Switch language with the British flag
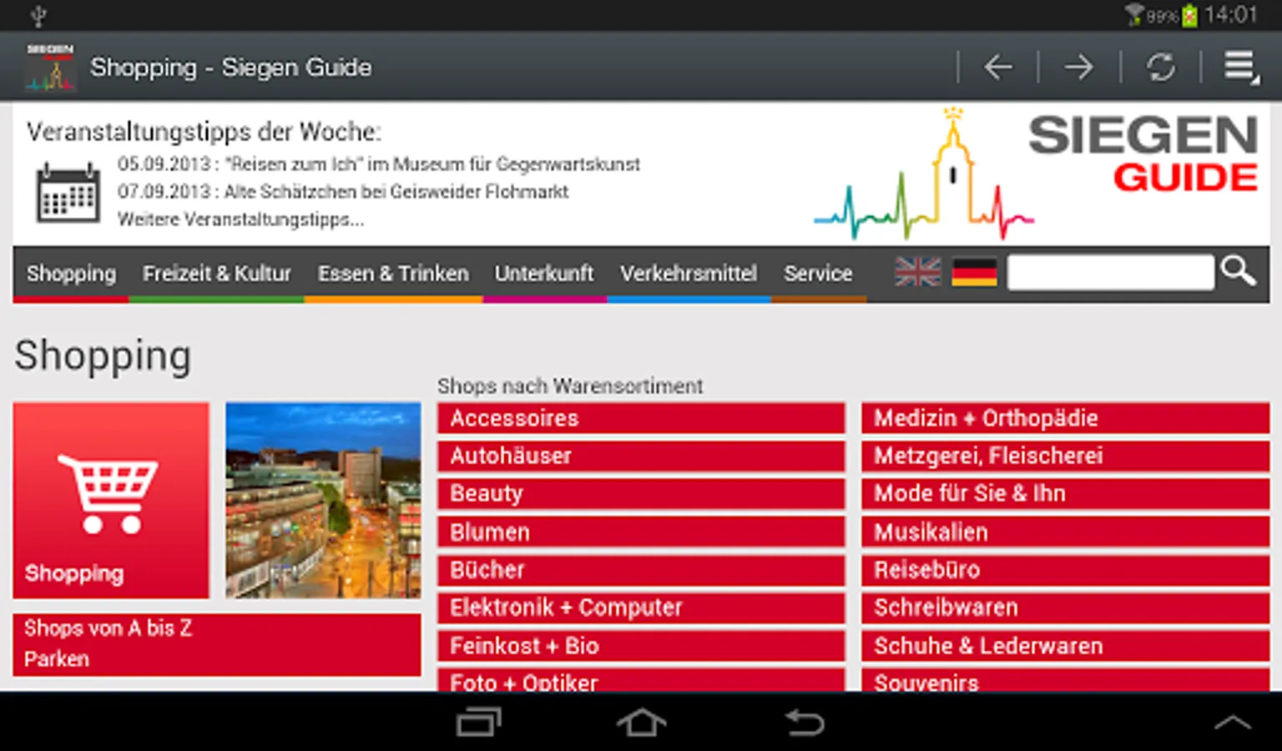The width and height of the screenshot is (1282, 751). click(918, 272)
